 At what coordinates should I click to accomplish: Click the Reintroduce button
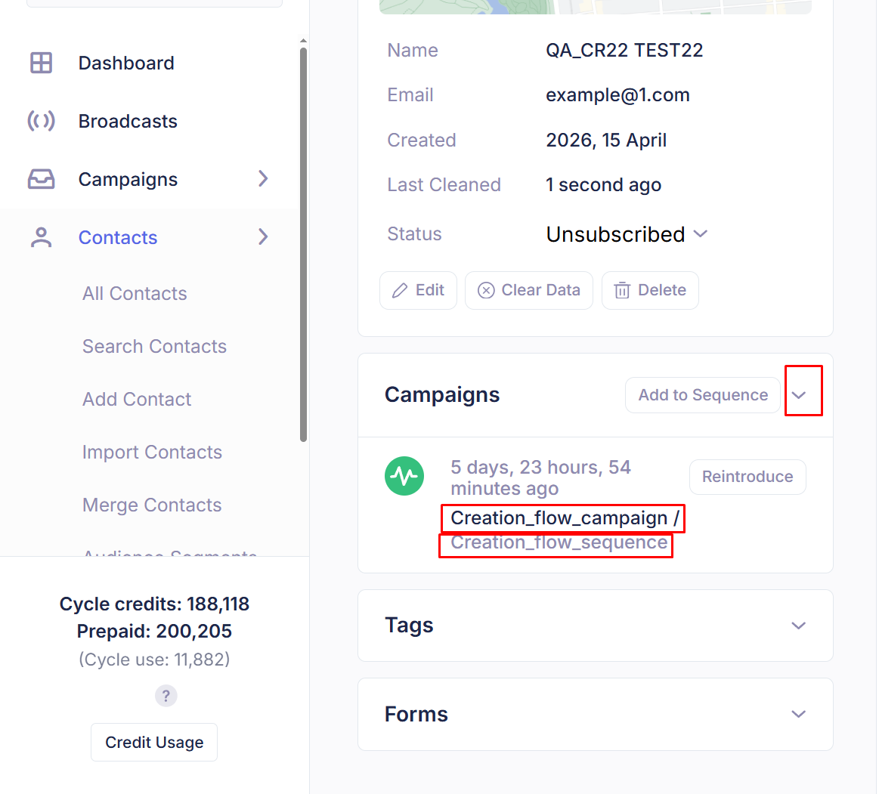click(x=747, y=477)
